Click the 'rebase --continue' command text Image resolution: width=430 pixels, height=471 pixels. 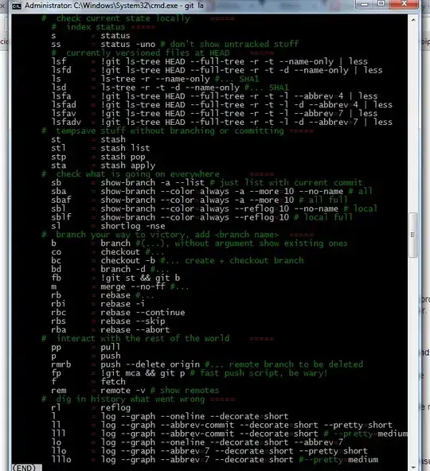click(x=143, y=313)
